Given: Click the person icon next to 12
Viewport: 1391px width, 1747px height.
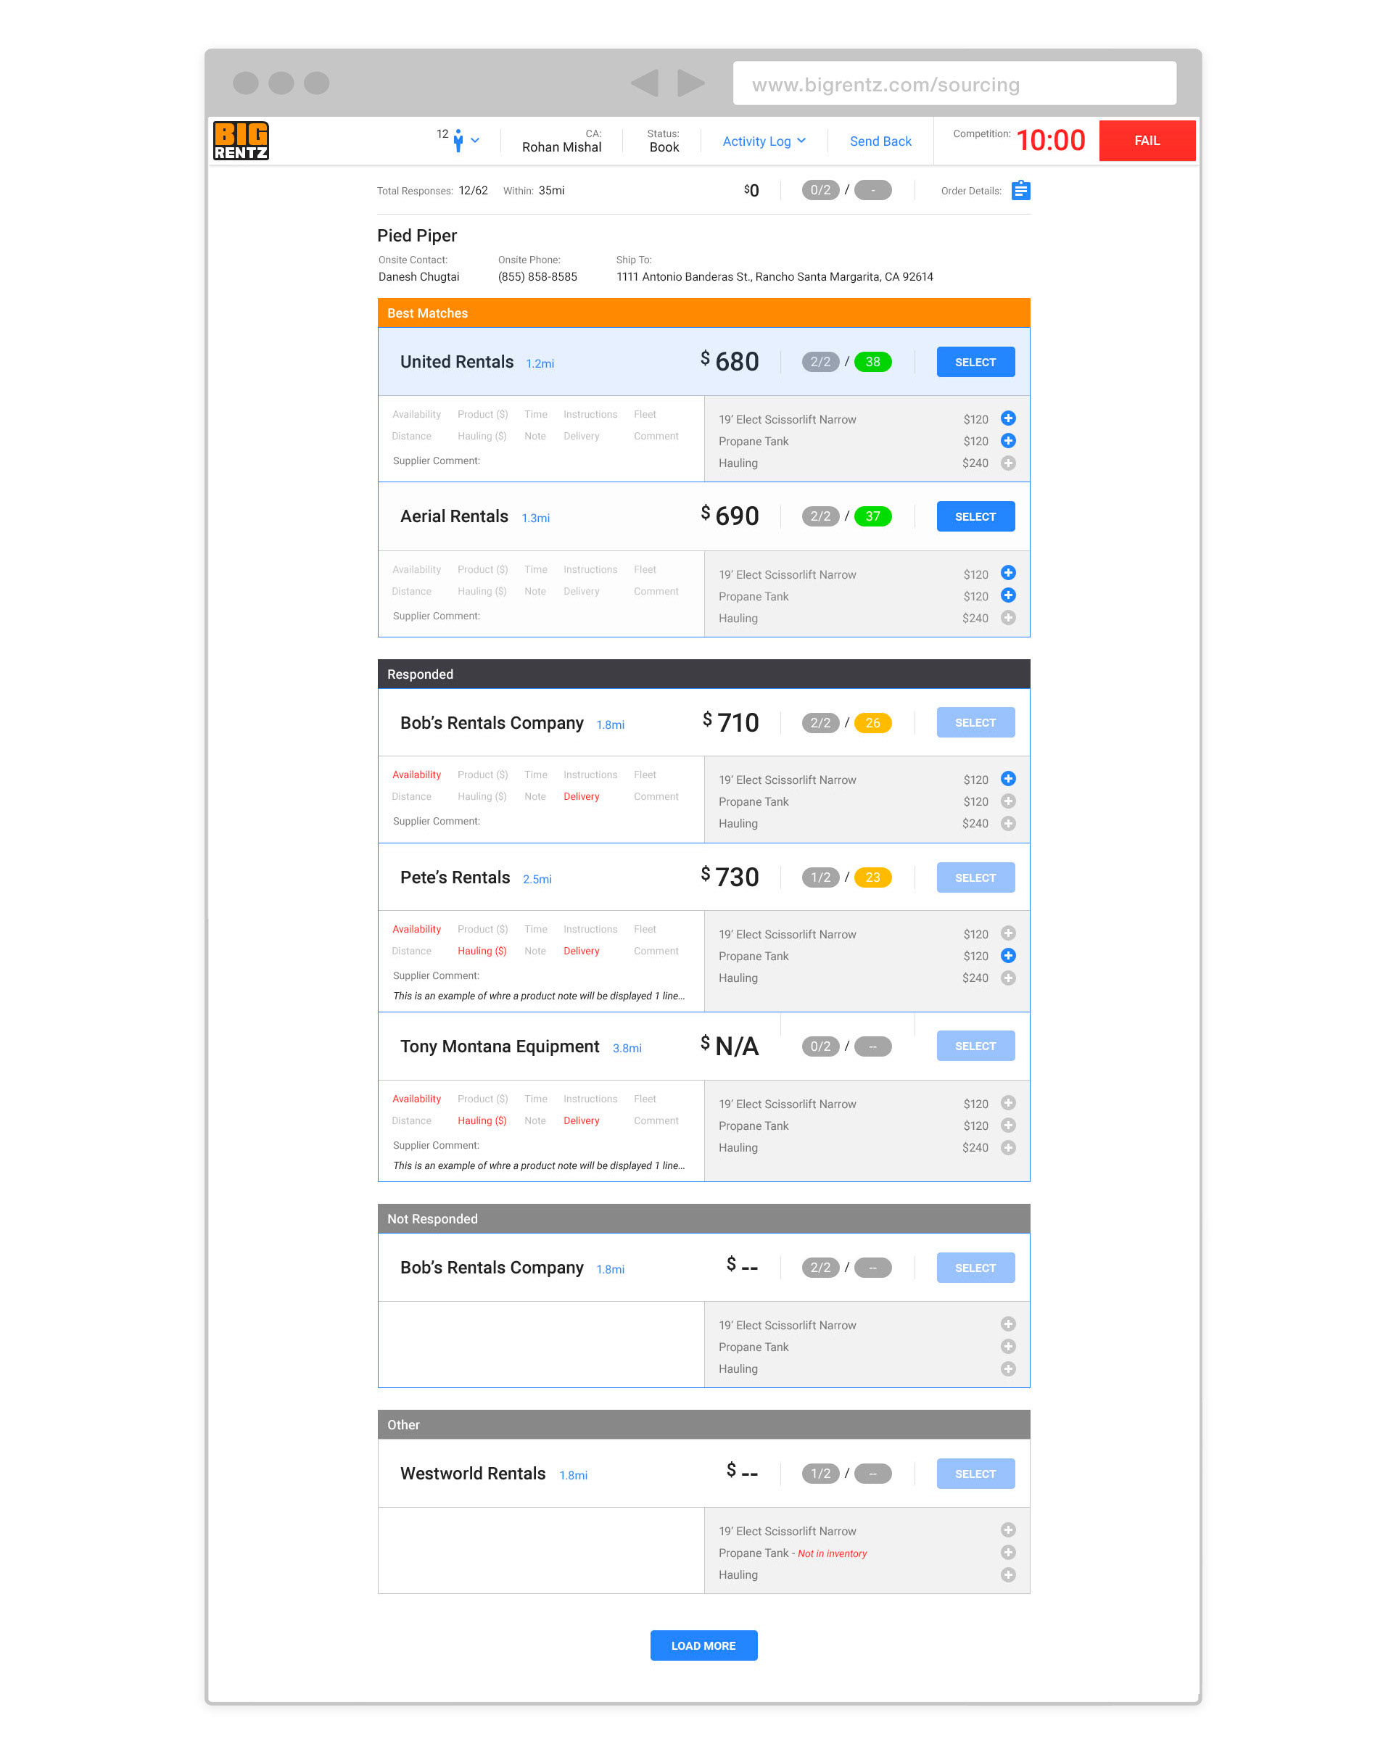Looking at the screenshot, I should [458, 140].
